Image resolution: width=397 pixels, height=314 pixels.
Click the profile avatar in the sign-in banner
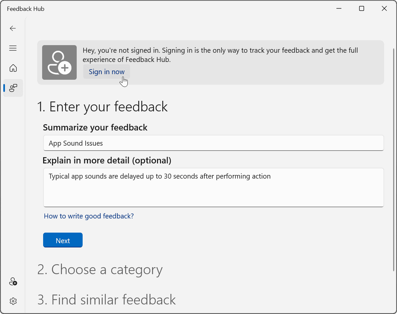point(59,63)
